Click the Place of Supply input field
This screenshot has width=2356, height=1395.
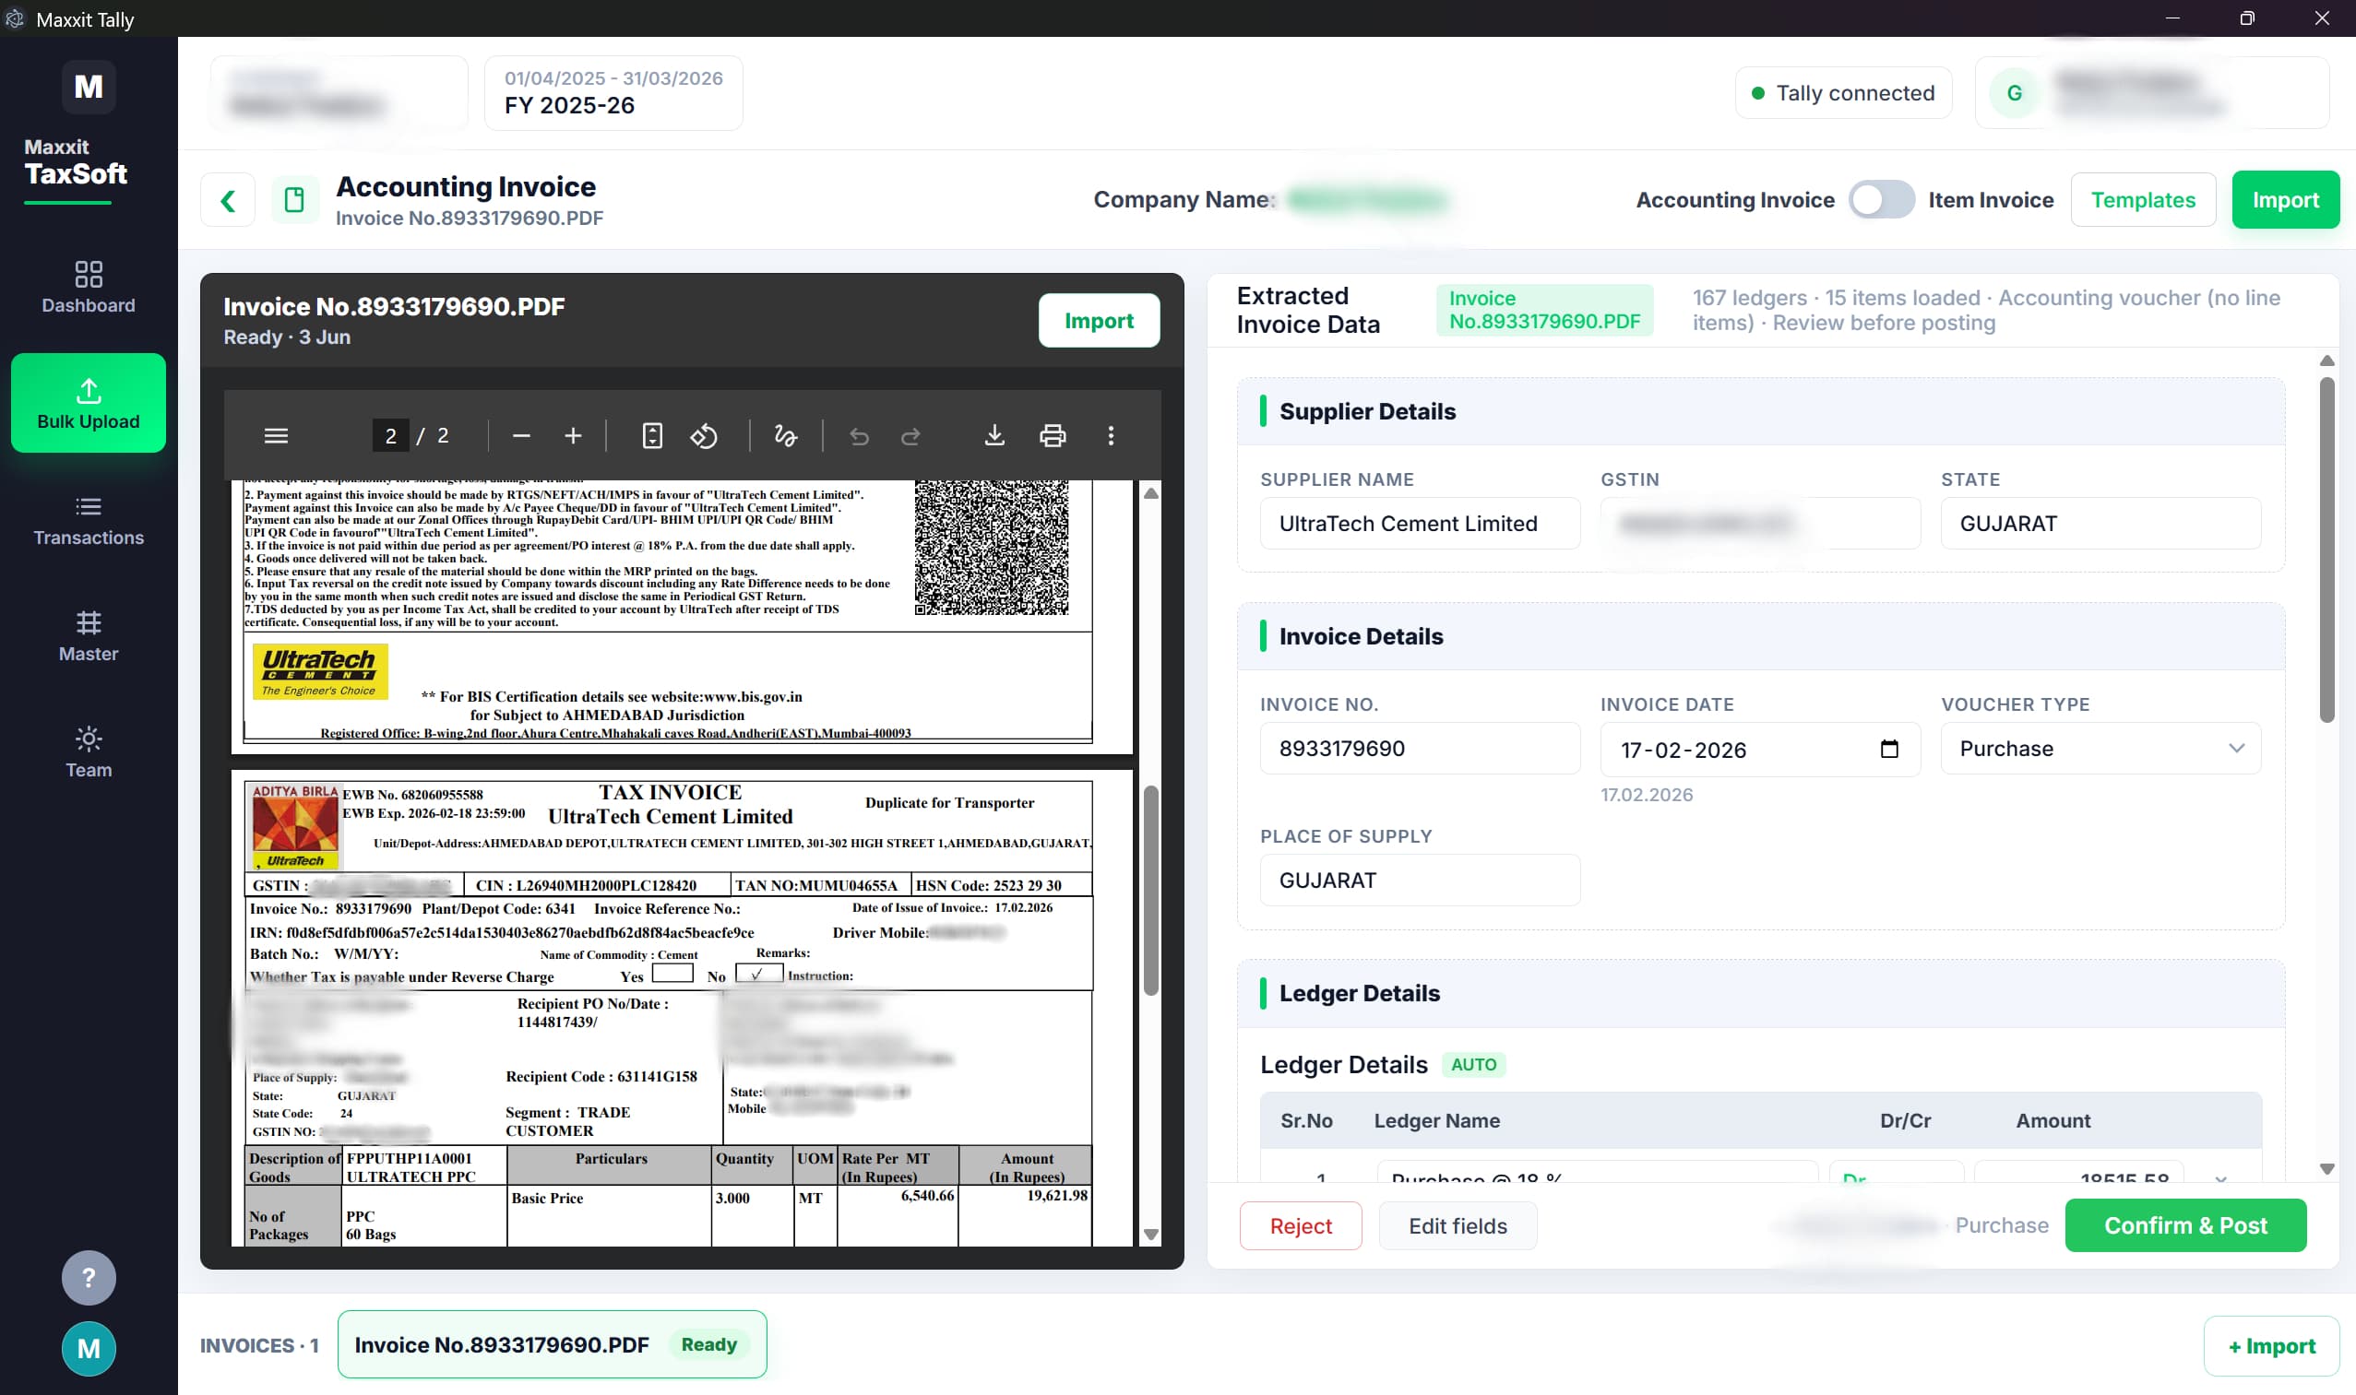[1420, 881]
